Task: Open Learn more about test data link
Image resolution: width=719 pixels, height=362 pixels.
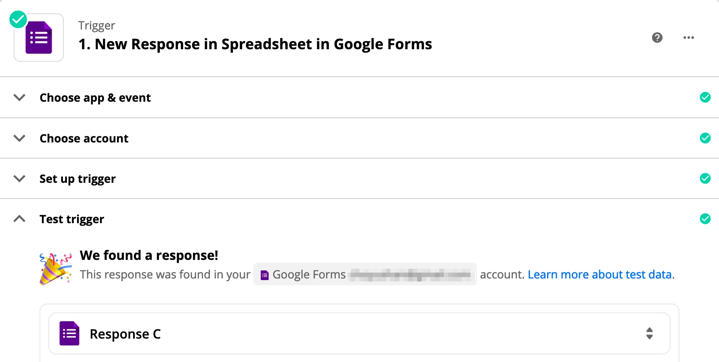Action: point(601,274)
